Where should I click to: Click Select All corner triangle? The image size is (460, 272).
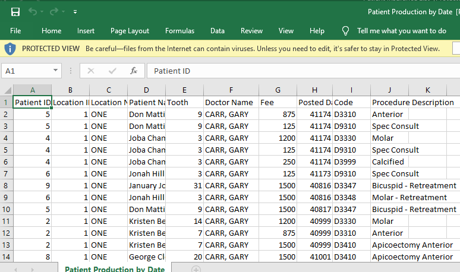click(7, 90)
